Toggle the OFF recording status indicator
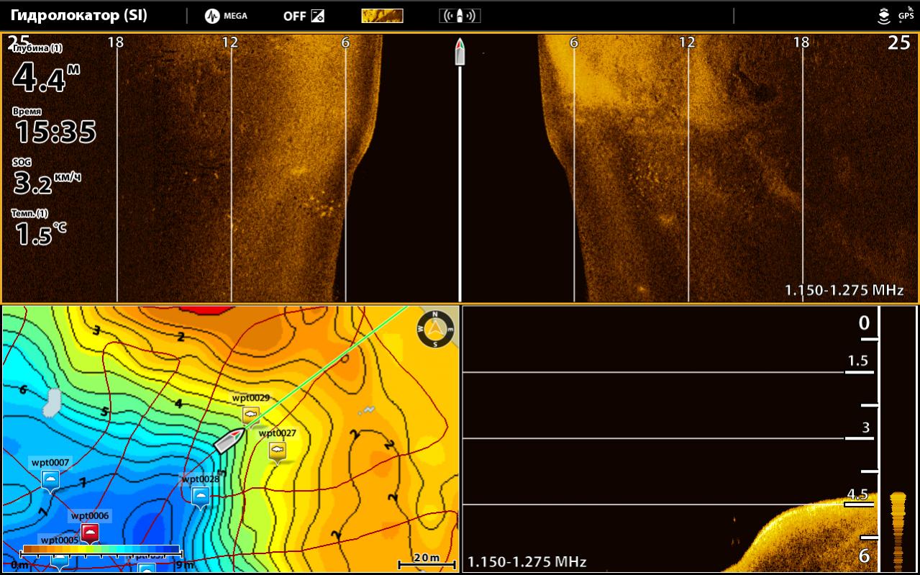 point(304,16)
